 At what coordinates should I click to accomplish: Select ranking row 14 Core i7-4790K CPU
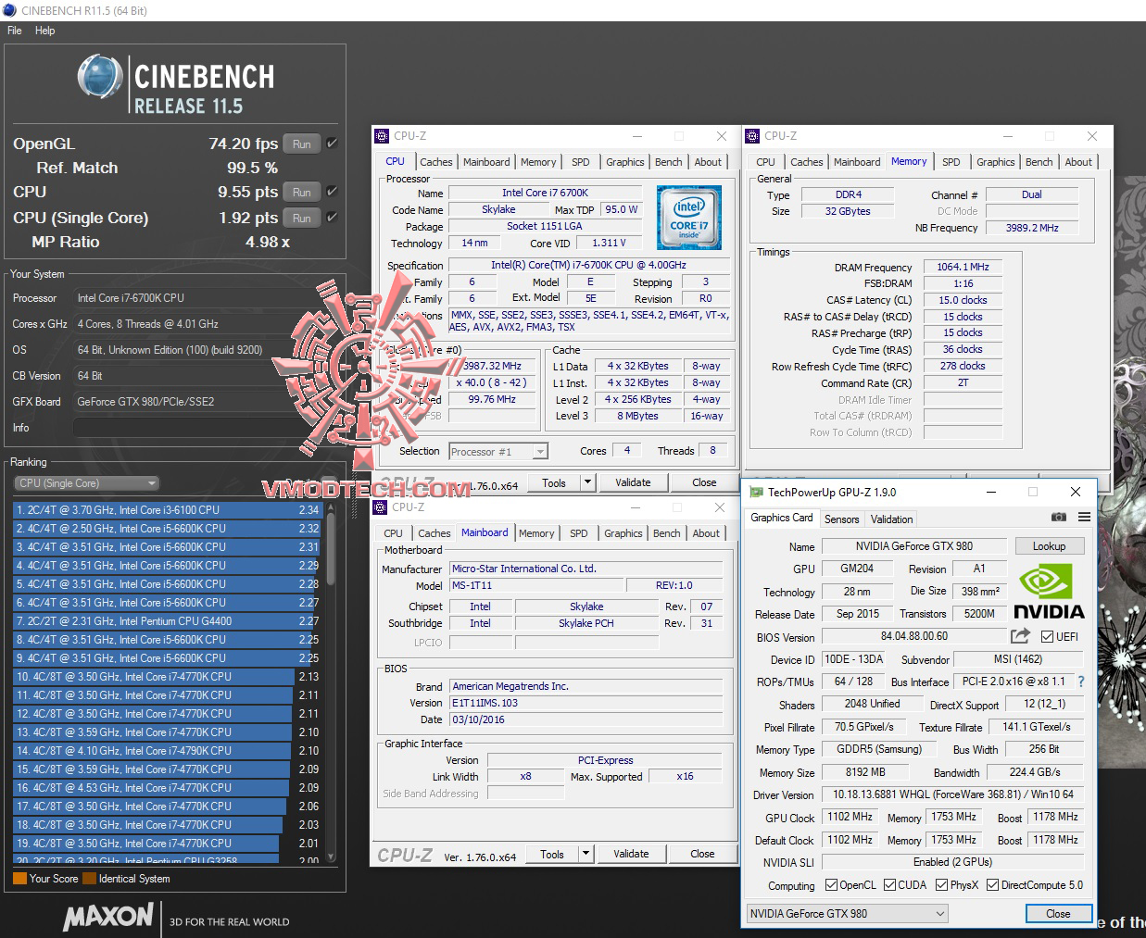coord(167,750)
